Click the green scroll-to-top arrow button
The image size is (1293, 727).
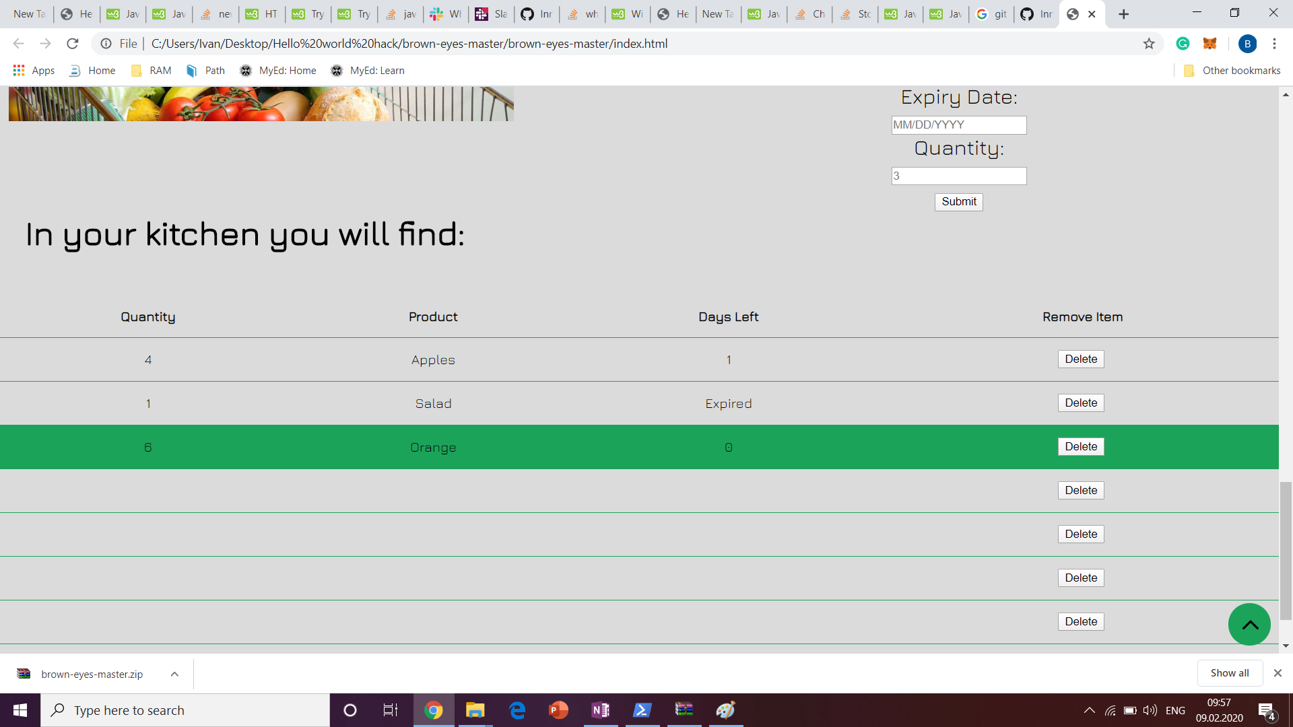tap(1249, 624)
